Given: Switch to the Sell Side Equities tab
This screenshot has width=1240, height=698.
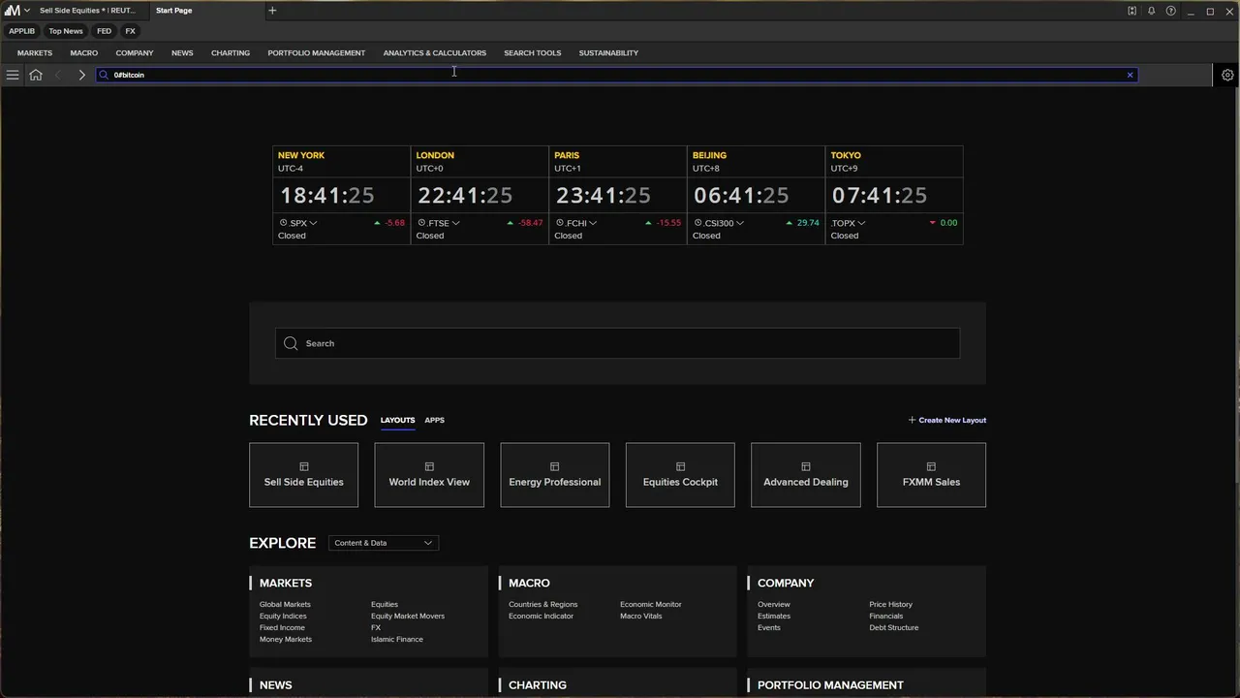Looking at the screenshot, I should 87,11.
